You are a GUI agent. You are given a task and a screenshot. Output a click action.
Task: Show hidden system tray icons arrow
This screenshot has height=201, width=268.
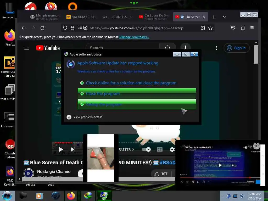(x=222, y=196)
